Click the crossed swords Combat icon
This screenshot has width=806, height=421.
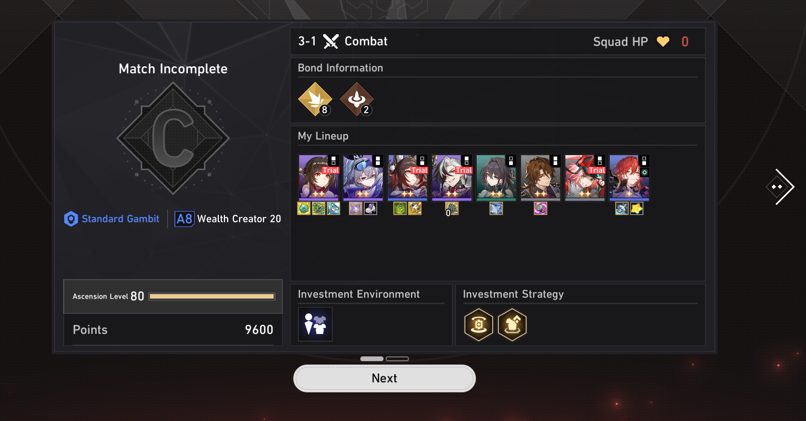(330, 41)
